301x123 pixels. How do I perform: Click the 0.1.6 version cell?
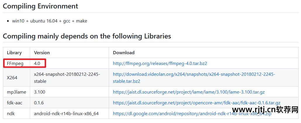[39, 103]
